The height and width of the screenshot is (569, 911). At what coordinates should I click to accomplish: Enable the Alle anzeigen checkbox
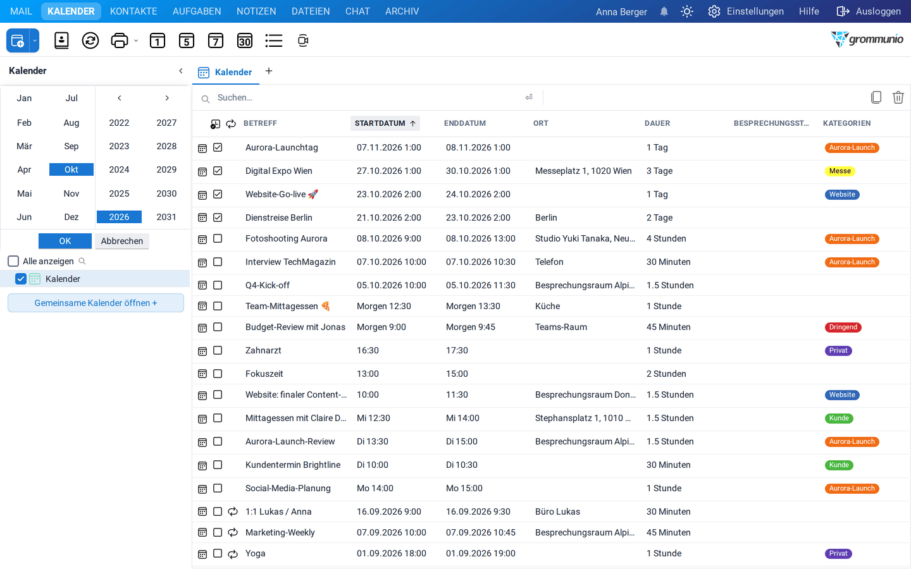13,261
